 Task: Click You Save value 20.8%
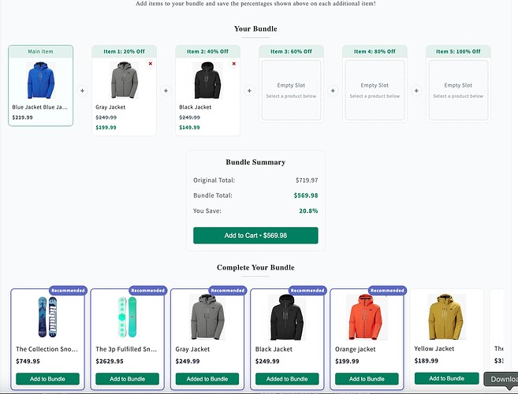(x=308, y=210)
